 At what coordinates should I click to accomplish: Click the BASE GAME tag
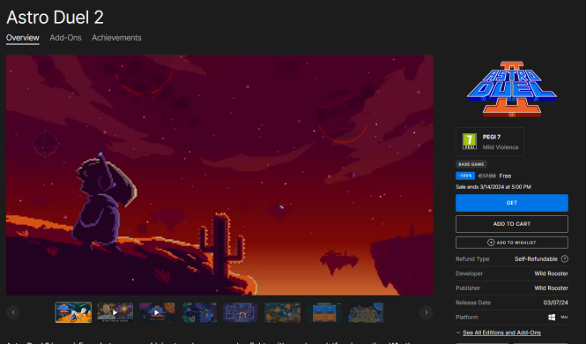(x=471, y=164)
